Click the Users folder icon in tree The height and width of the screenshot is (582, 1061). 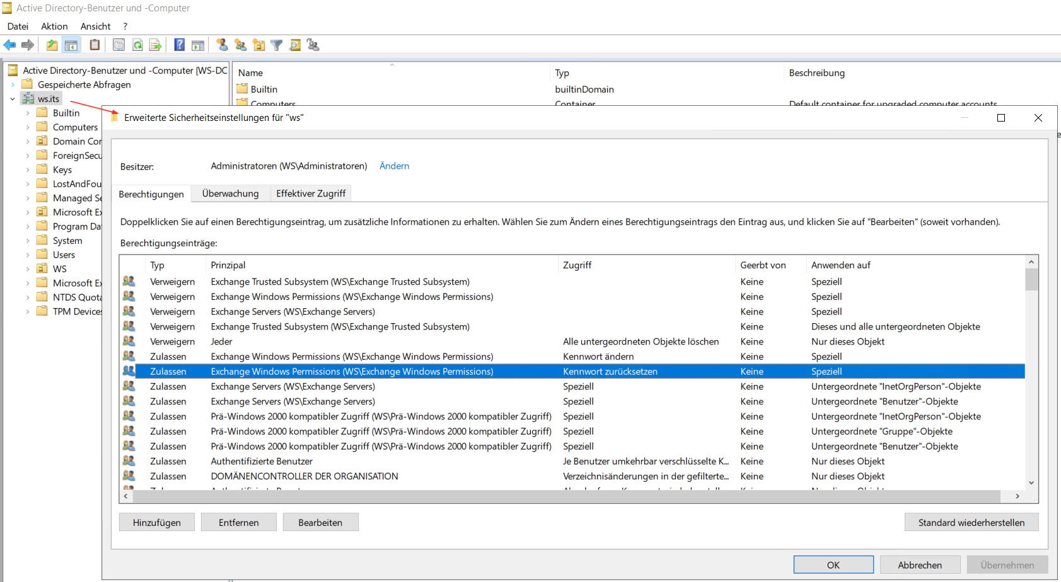point(42,254)
